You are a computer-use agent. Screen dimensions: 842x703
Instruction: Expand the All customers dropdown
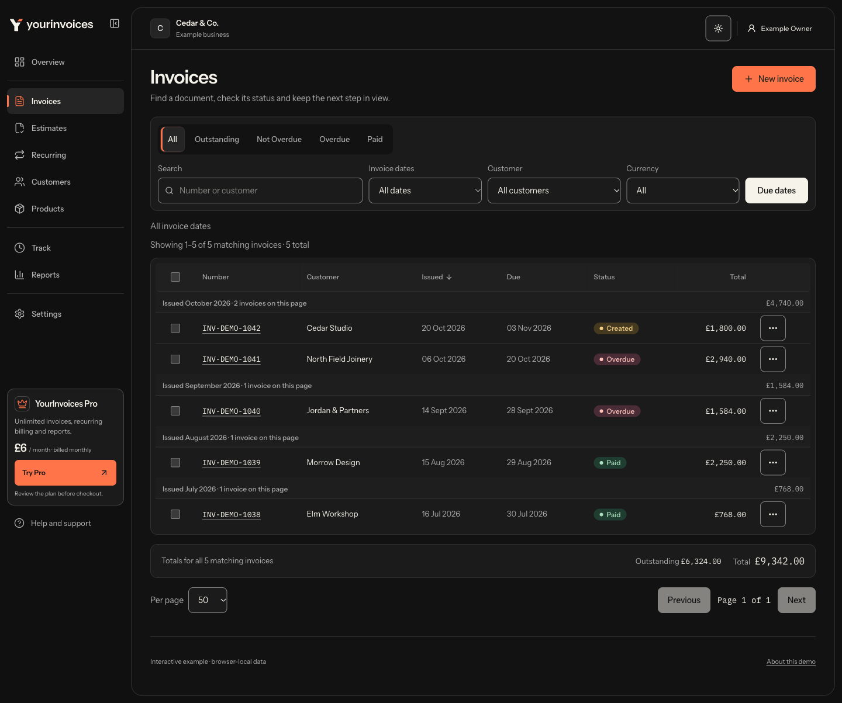(554, 191)
